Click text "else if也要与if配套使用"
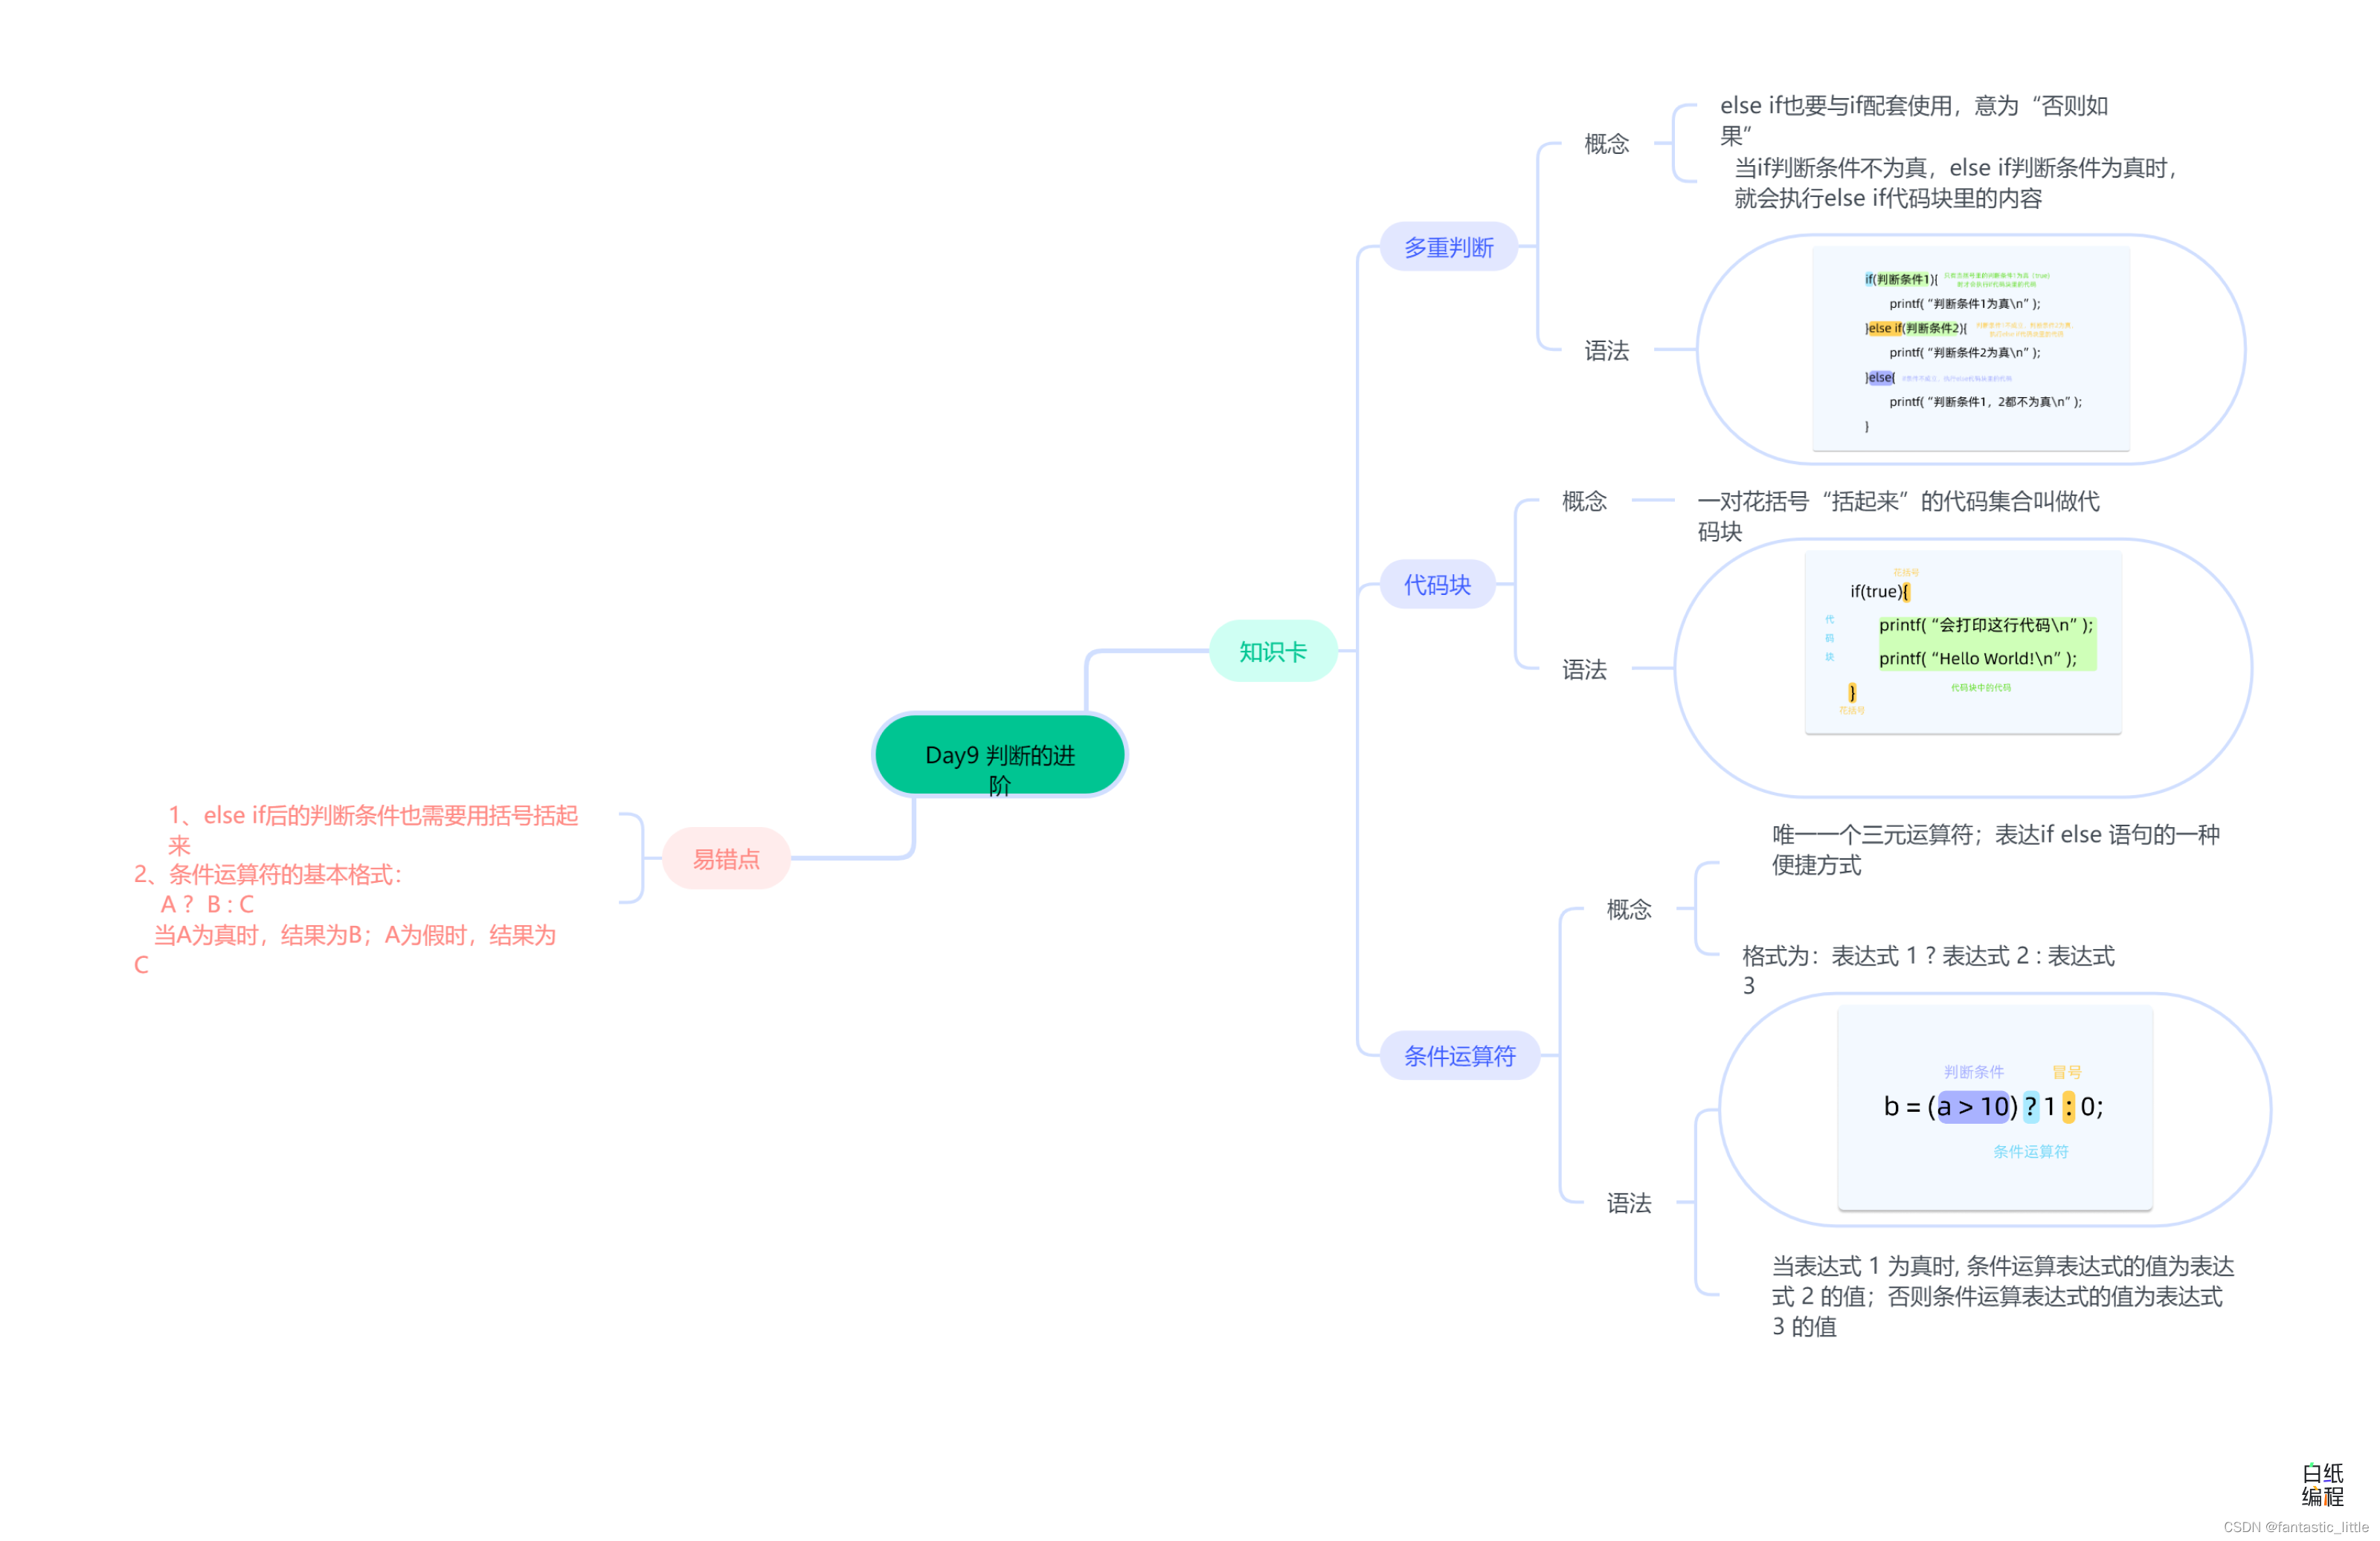 pos(1913,120)
